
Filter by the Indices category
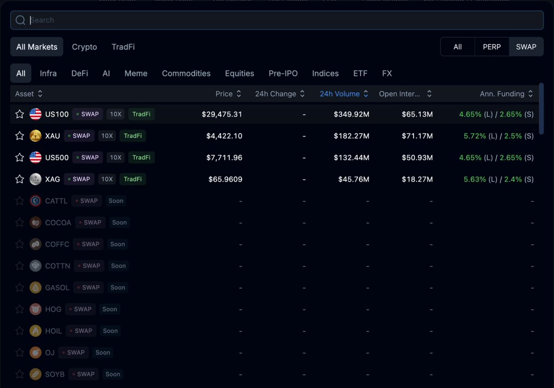coord(325,73)
